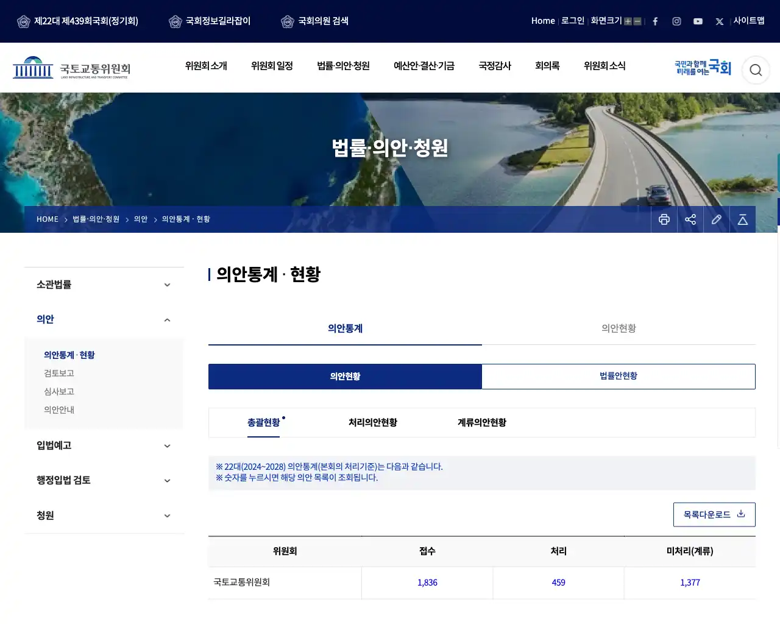The image size is (780, 624).
Task: Switch to the 의안통계 tab
Action: click(345, 328)
